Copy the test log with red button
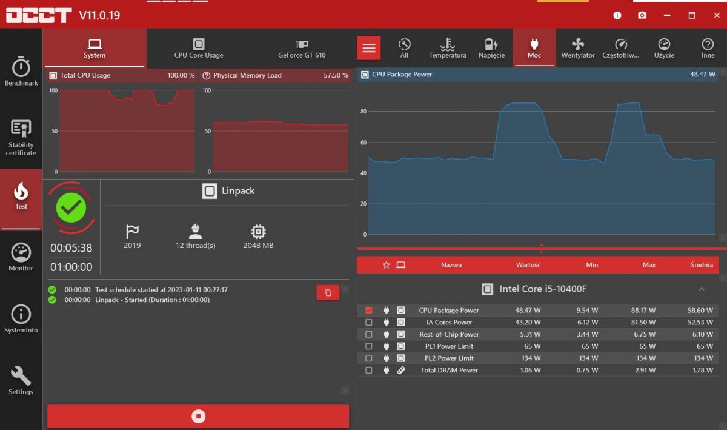727x430 pixels. 328,293
